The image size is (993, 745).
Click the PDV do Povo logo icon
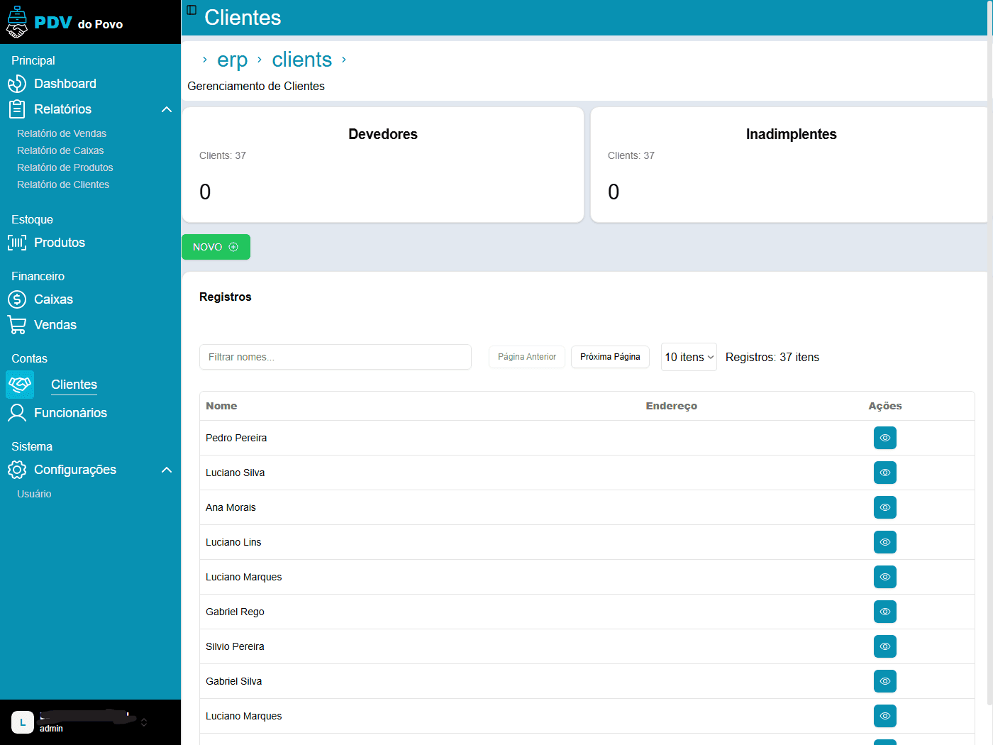click(17, 22)
